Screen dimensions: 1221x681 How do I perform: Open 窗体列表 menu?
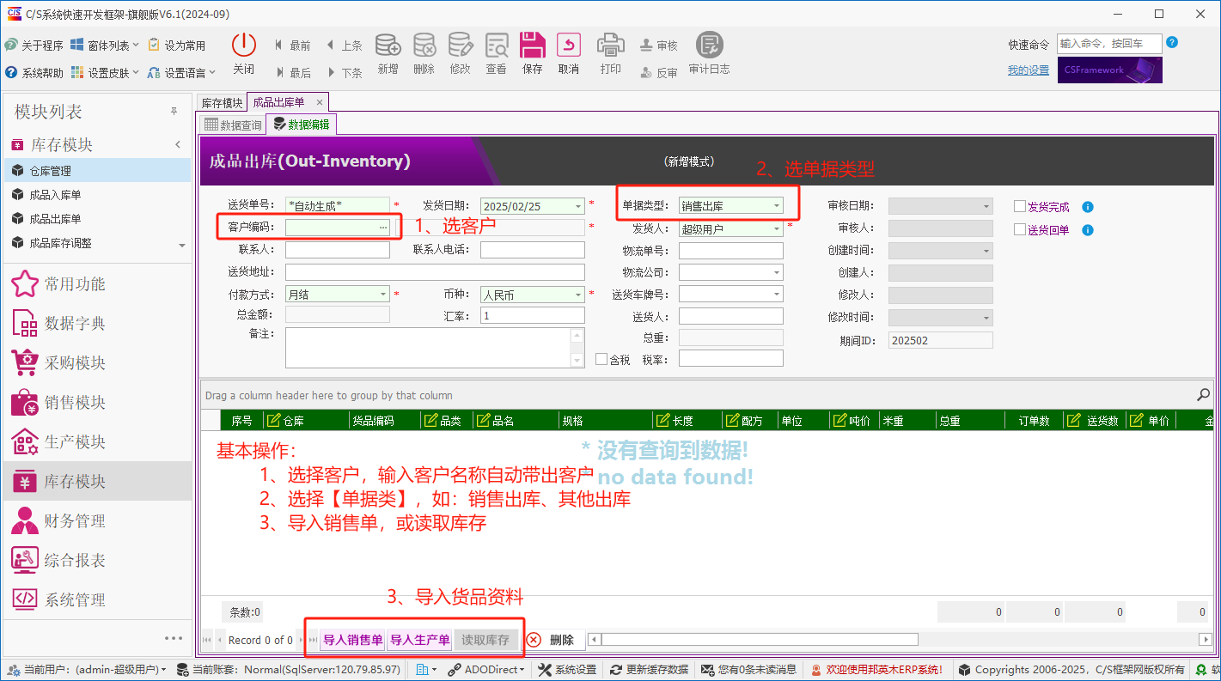coord(104,45)
